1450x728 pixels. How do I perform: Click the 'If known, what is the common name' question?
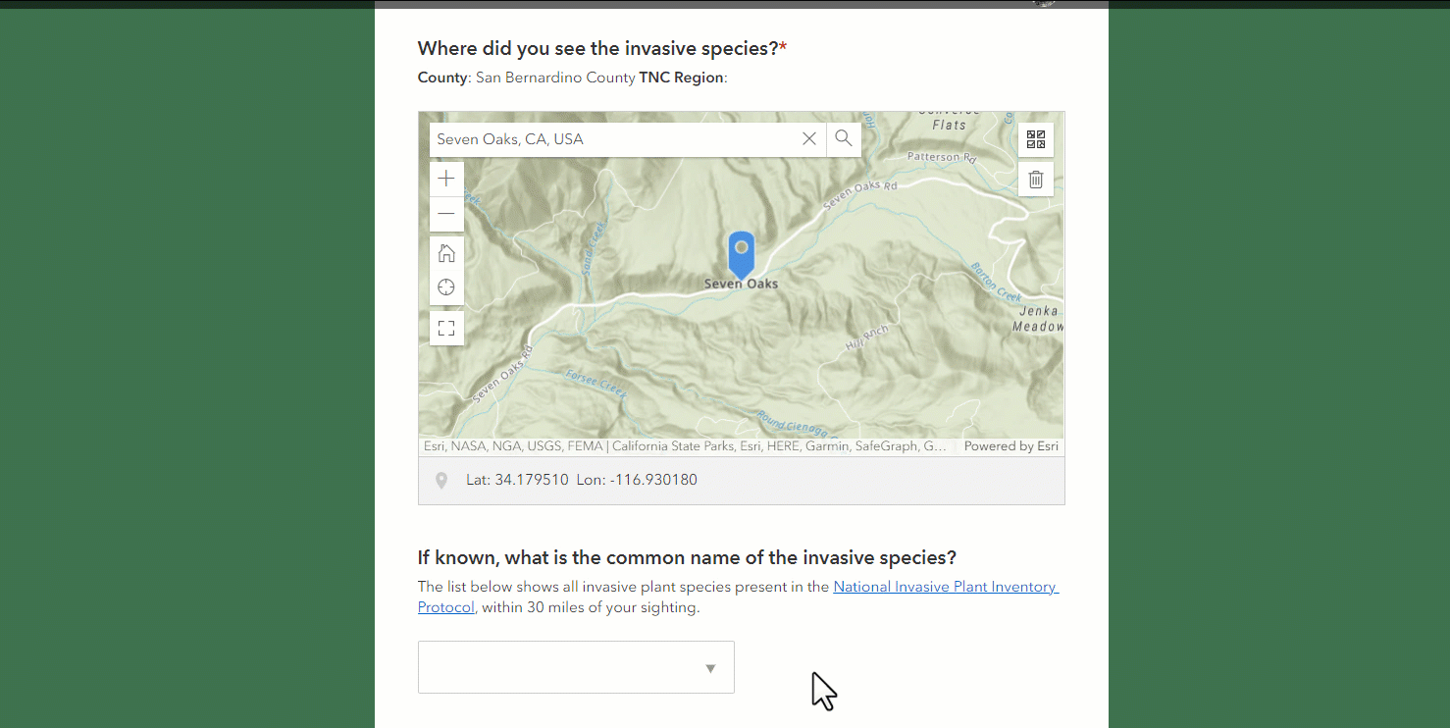tap(687, 557)
